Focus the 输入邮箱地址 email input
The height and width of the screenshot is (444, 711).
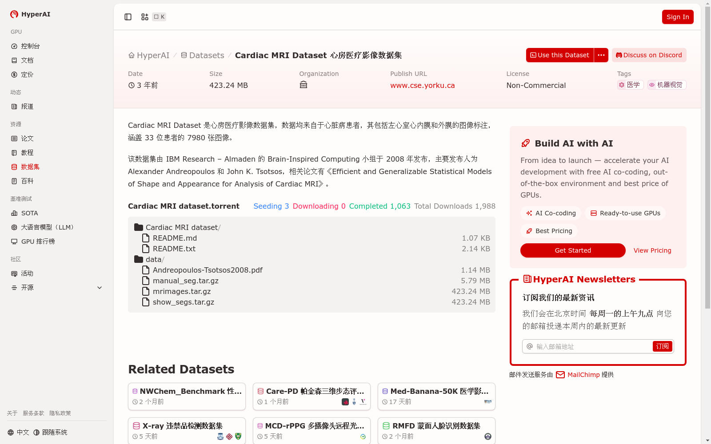pos(593,346)
